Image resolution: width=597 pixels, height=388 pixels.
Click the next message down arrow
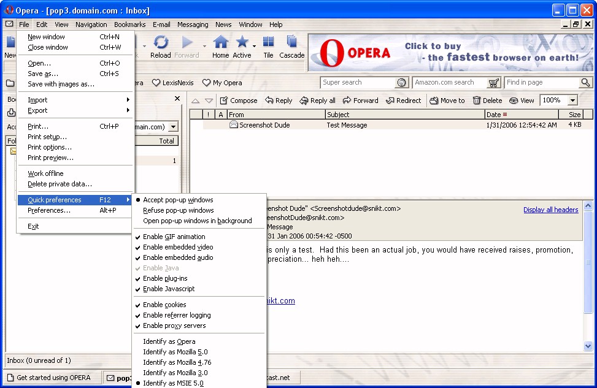coord(209,101)
